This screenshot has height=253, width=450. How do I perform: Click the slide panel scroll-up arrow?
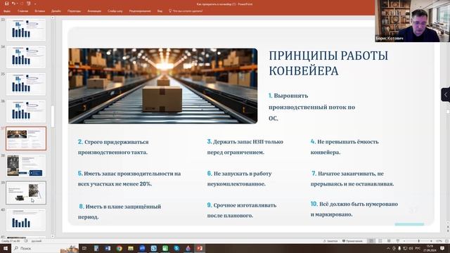pos(53,18)
